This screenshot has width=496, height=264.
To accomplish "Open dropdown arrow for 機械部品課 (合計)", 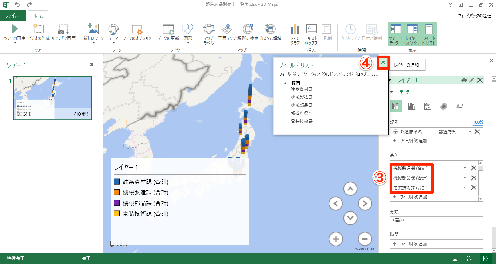I will click(465, 178).
